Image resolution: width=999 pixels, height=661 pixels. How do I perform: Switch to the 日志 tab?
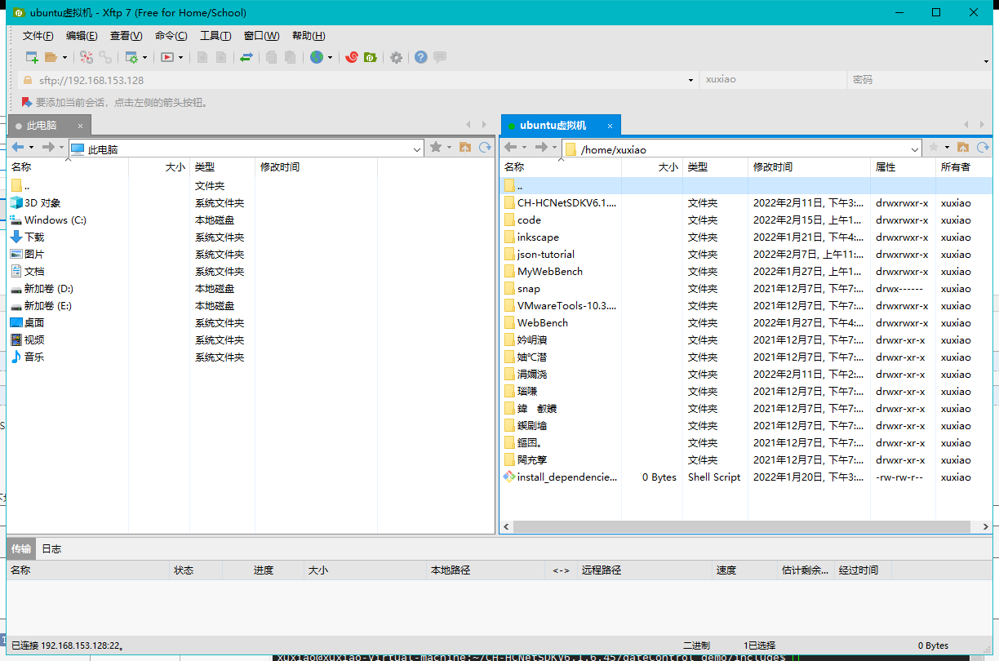click(x=51, y=548)
